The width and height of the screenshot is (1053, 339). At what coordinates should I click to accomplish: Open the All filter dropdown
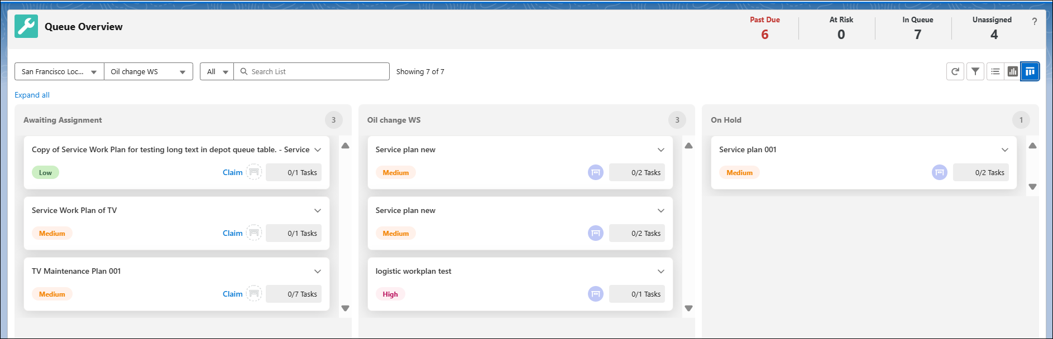pyautogui.click(x=217, y=71)
